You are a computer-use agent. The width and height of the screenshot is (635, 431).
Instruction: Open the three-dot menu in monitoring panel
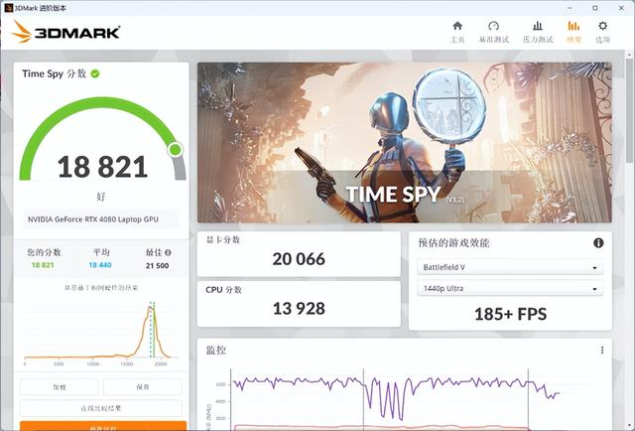[602, 350]
